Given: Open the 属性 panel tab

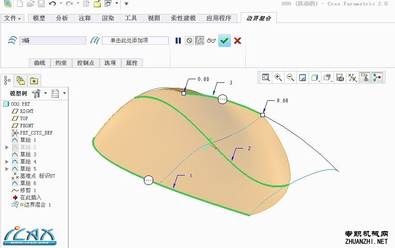Looking at the screenshot, I should (x=132, y=63).
